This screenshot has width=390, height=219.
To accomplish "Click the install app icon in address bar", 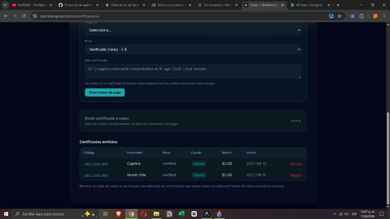I will tap(331, 16).
